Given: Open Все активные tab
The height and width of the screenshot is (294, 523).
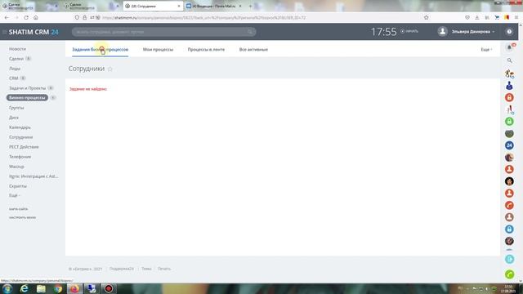Looking at the screenshot, I should point(253,49).
